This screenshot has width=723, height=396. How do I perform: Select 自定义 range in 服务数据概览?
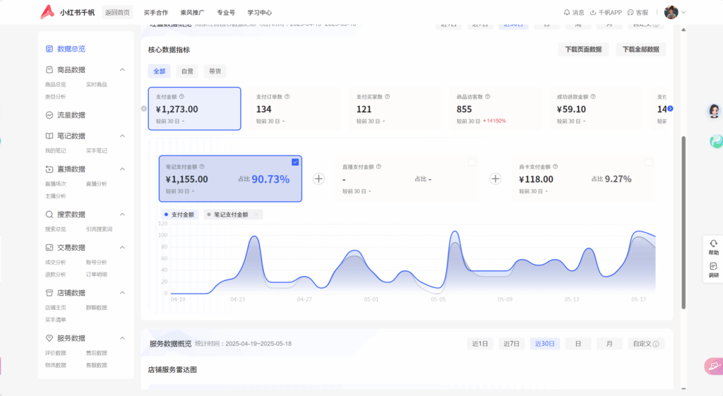pyautogui.click(x=645, y=344)
